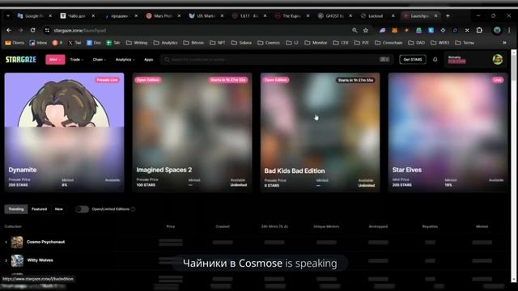The image size is (518, 291).
Task: Open the Analytics bookmarks folder
Action: tap(165, 43)
